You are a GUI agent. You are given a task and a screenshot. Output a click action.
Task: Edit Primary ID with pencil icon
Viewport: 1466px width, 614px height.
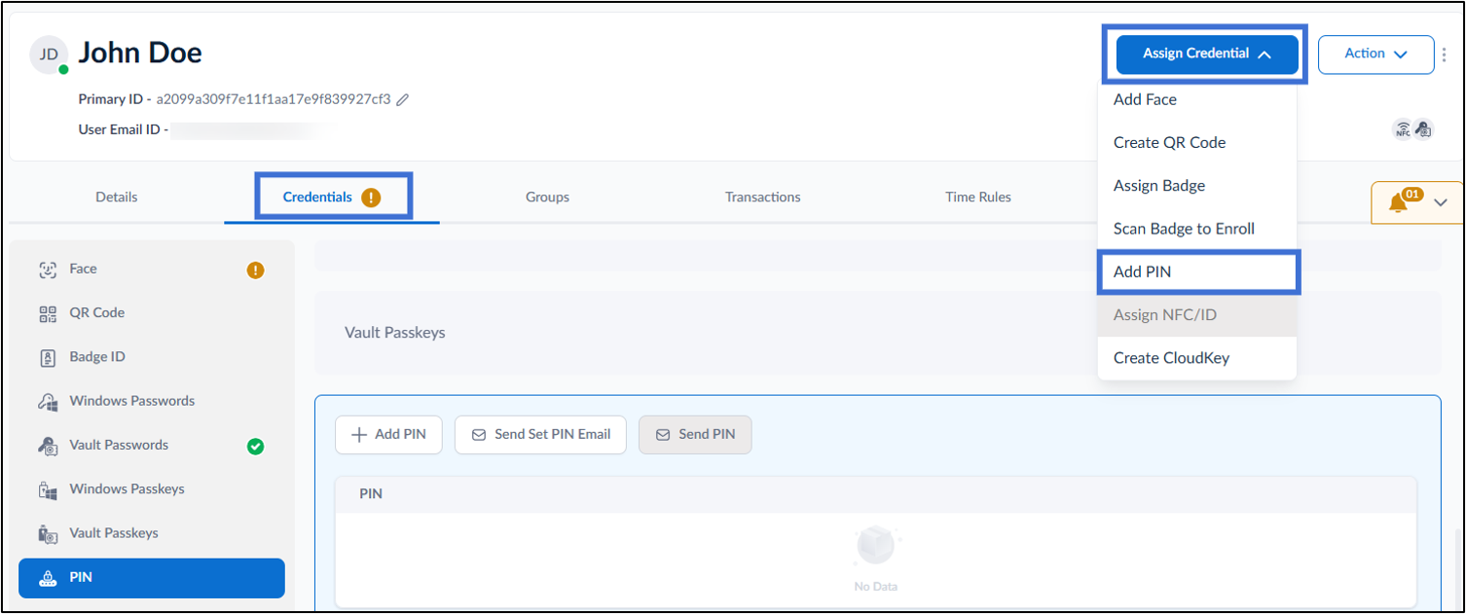coord(403,99)
